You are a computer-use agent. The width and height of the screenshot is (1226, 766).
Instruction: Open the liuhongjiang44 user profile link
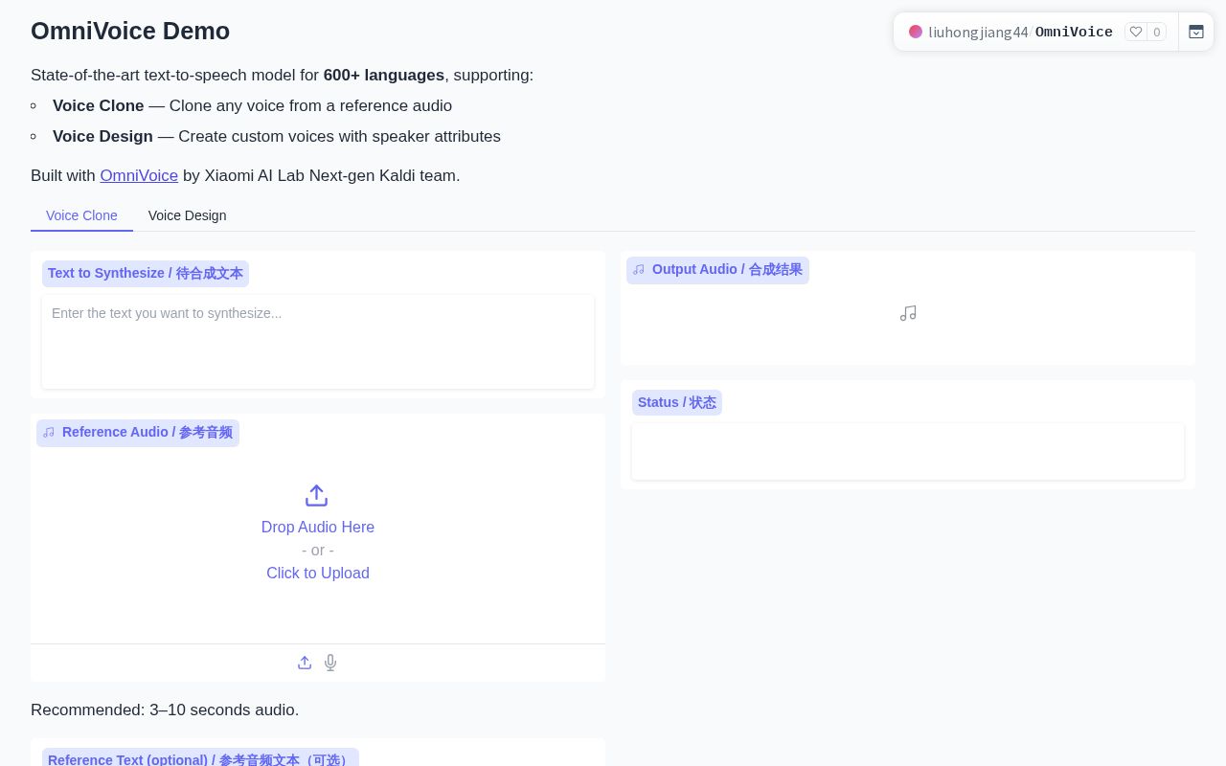(x=978, y=32)
